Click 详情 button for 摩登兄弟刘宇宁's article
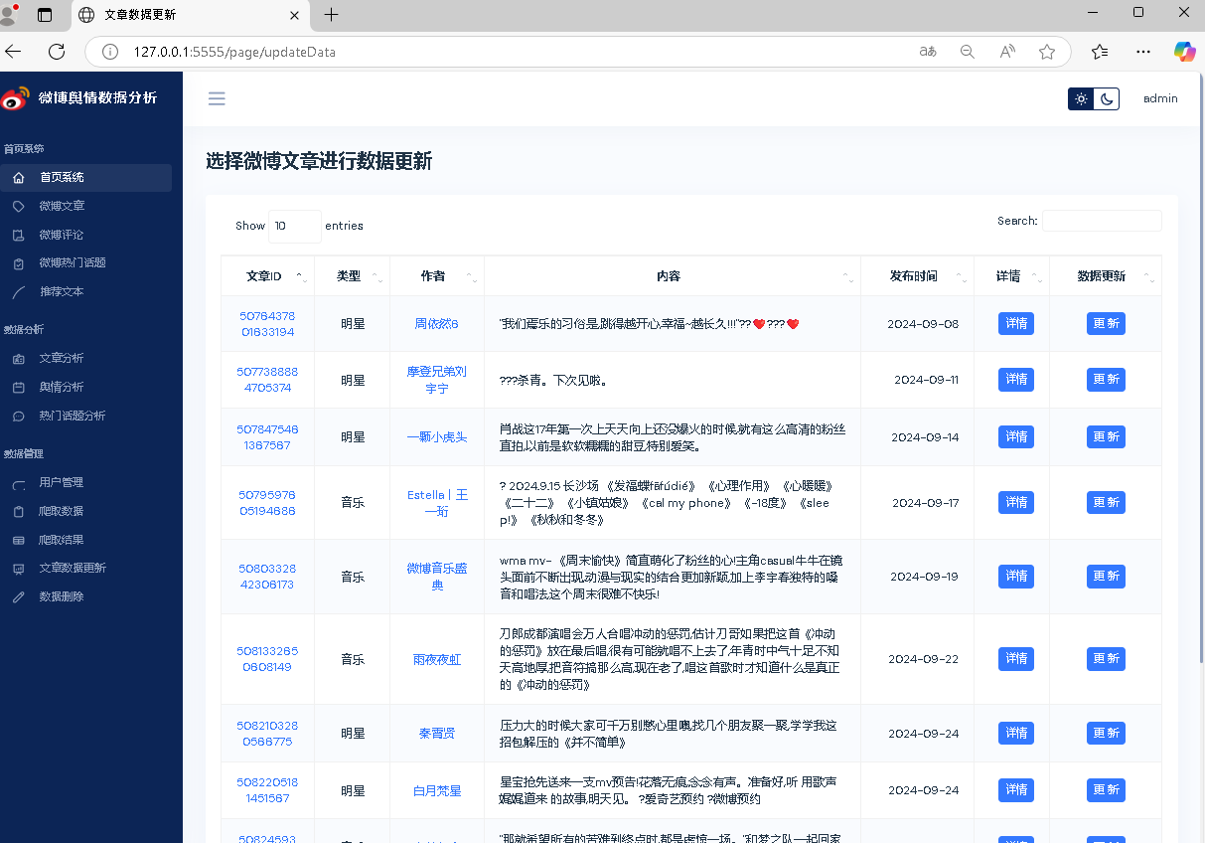Screen dimensions: 1205x843 1016,380
